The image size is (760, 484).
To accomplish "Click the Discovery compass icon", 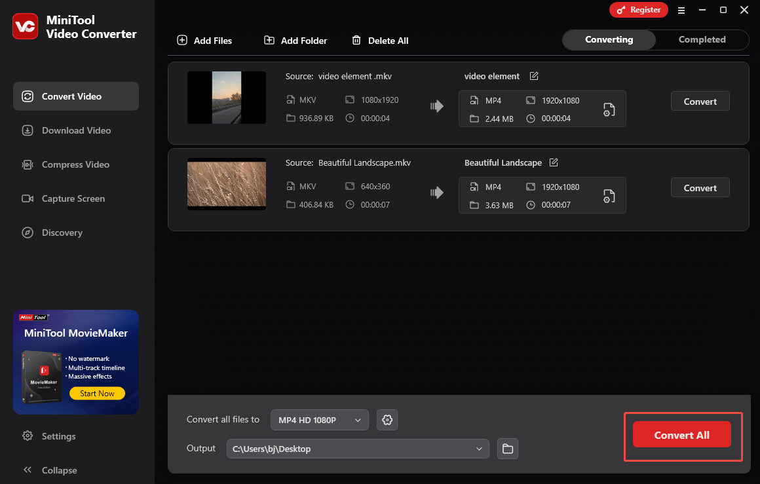I will pyautogui.click(x=28, y=233).
